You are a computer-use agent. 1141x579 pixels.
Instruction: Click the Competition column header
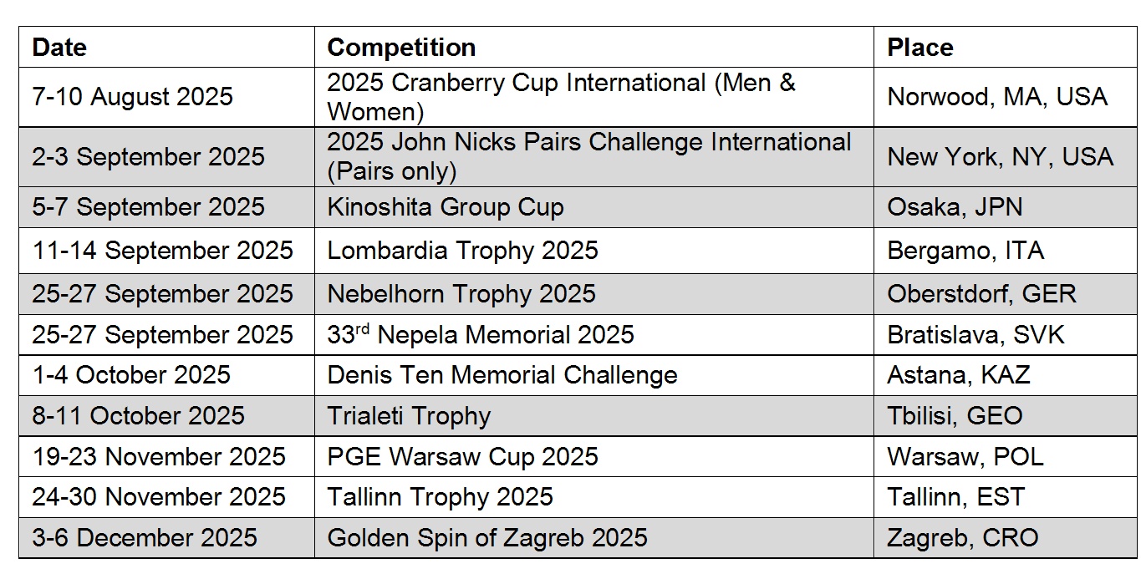[x=401, y=48]
